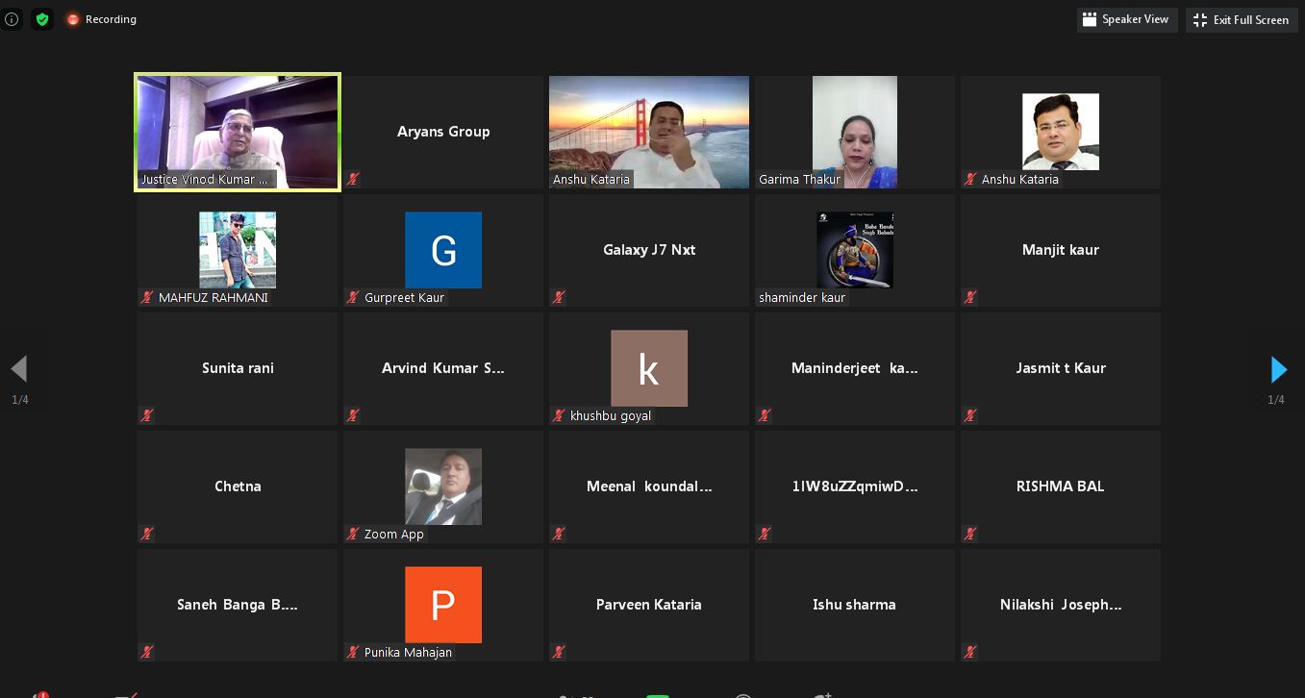
Task: Click the red Recording indicator
Action: [x=101, y=19]
